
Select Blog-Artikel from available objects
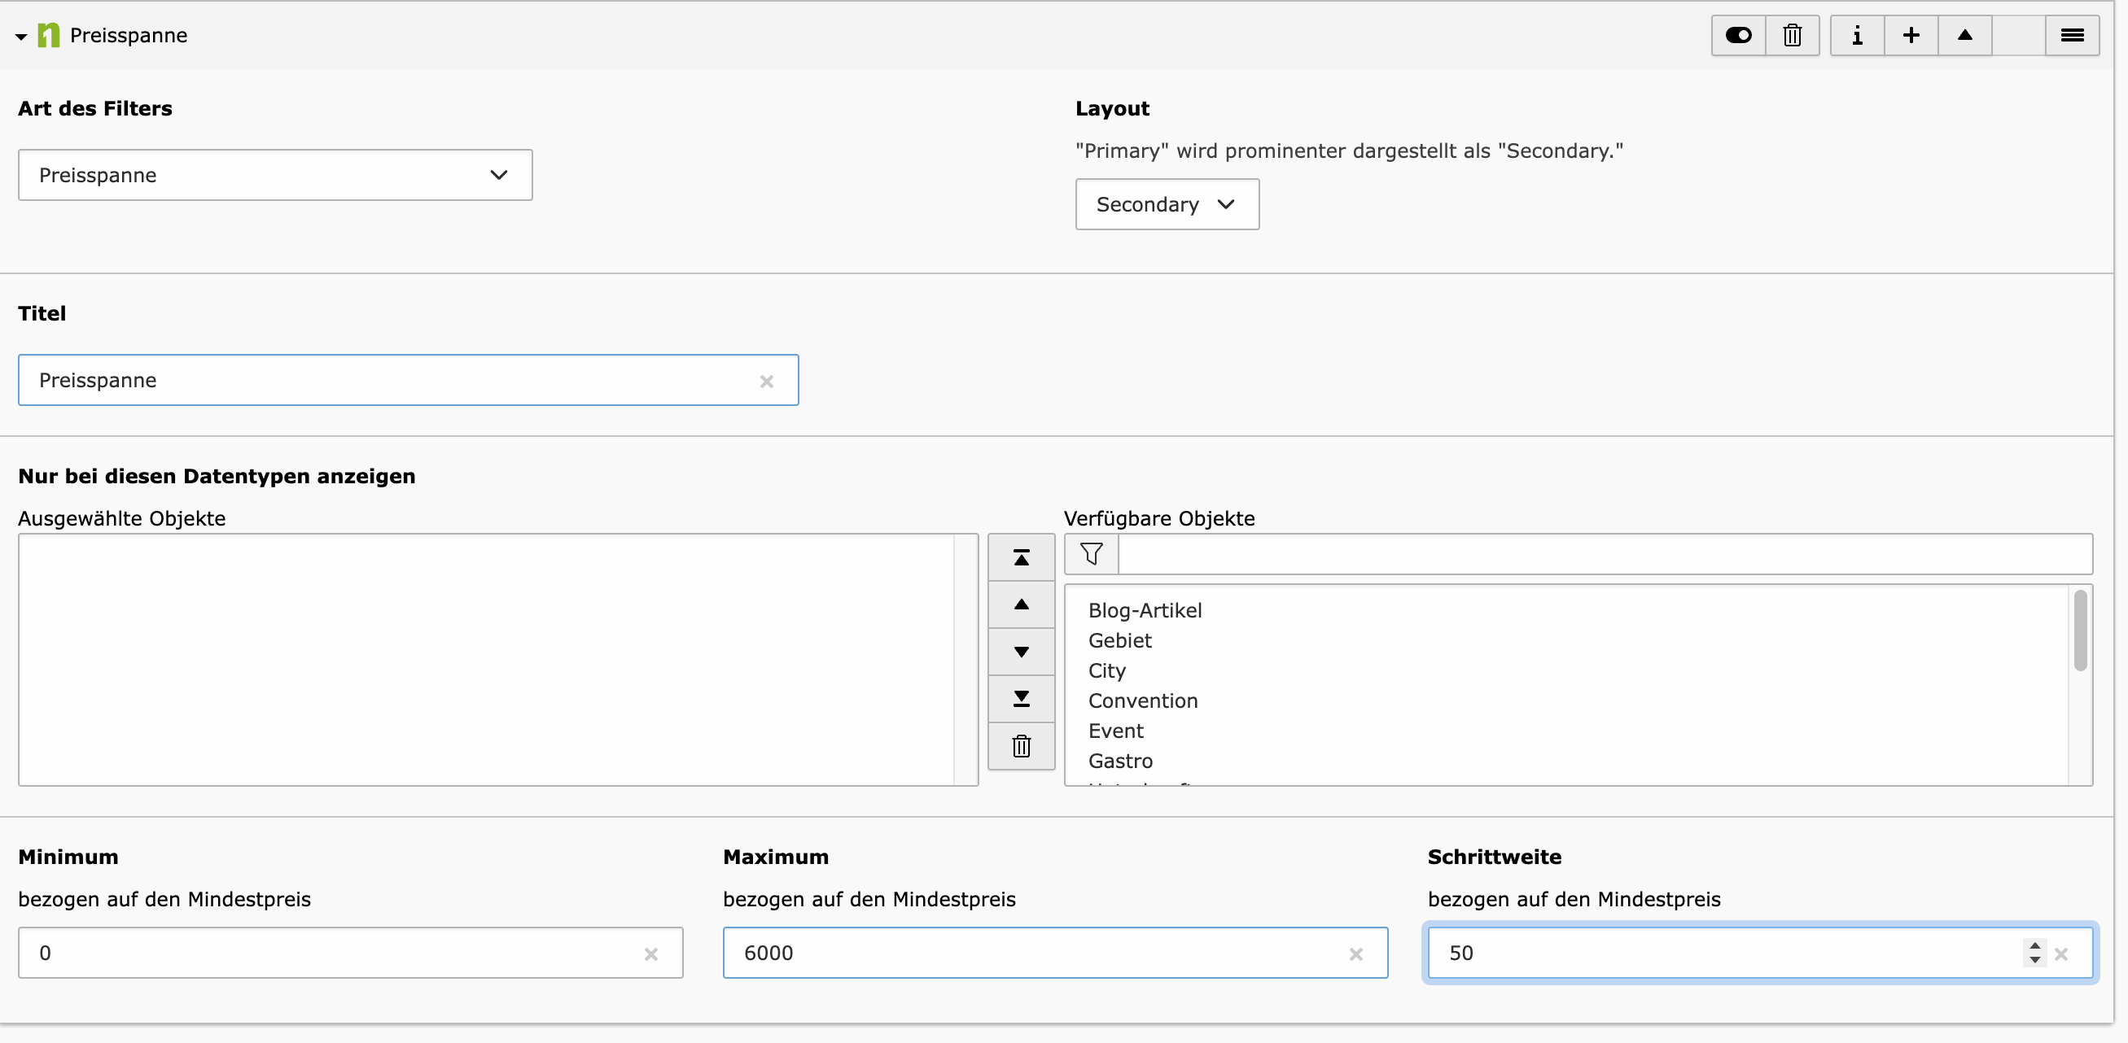pyautogui.click(x=1144, y=610)
